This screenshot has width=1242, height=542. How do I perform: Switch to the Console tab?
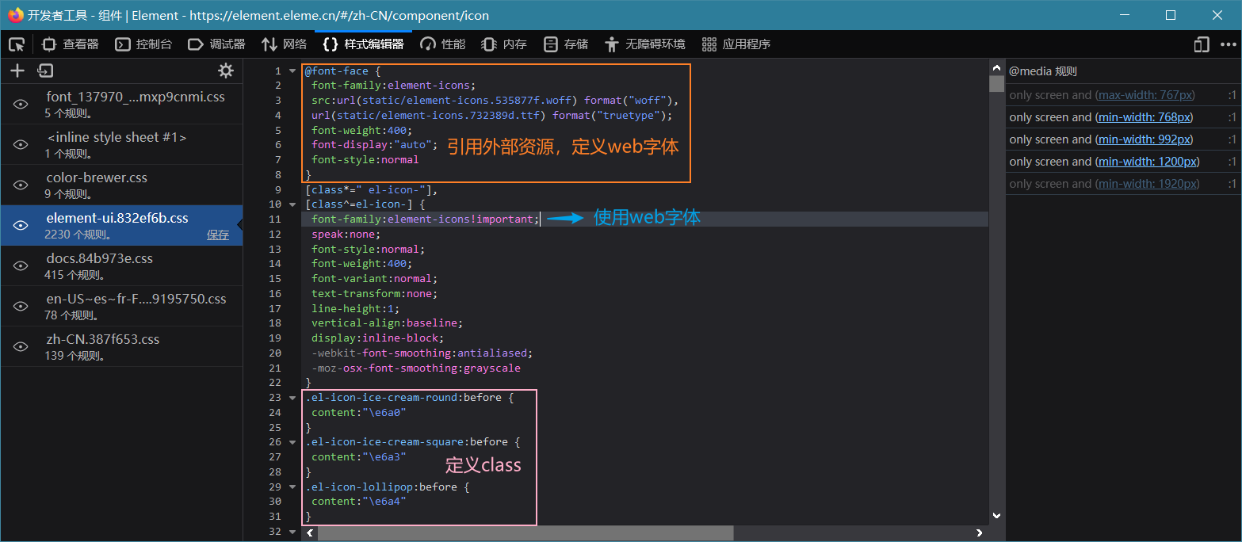click(x=143, y=44)
